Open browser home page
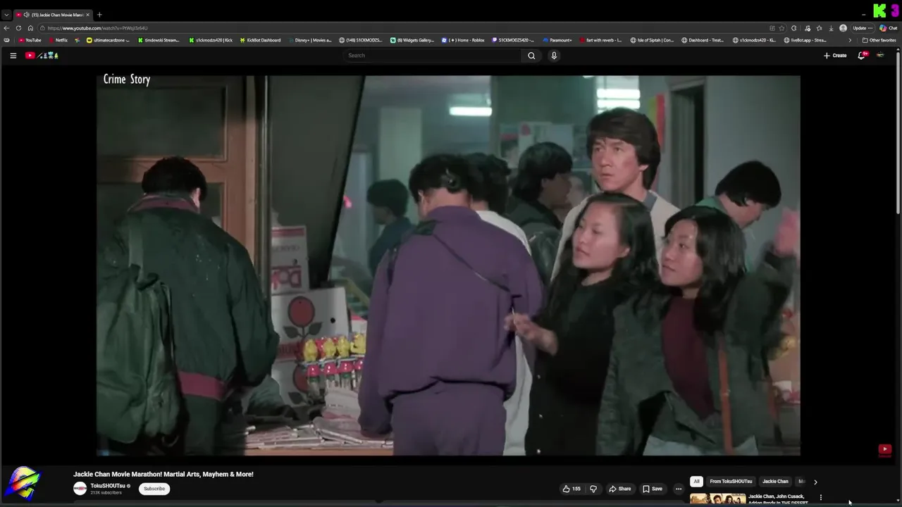Screen dimensions: 902x507 [x=30, y=28]
